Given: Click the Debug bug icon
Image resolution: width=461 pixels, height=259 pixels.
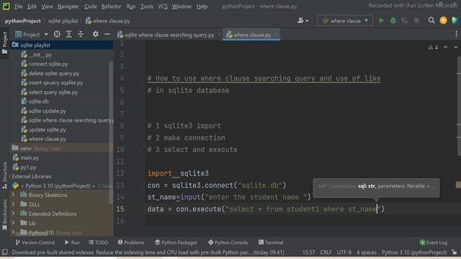Looking at the screenshot, I should 393,21.
